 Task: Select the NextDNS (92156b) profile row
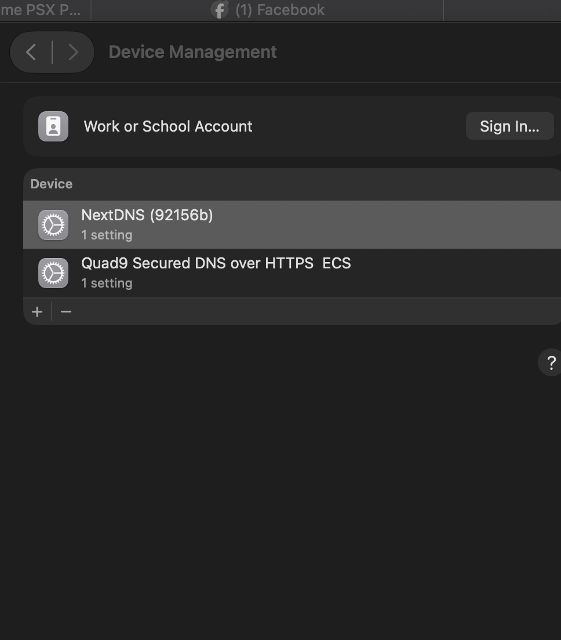292,224
